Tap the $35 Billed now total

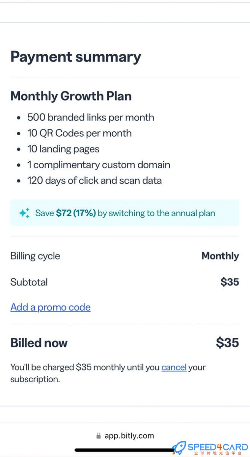pyautogui.click(x=227, y=342)
